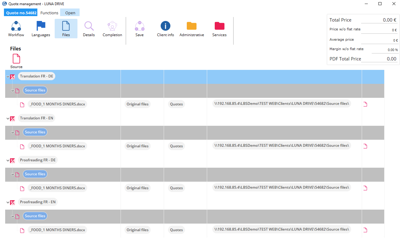Viewport: 400px width, 240px height.
Task: Switch to the Open tab
Action: tap(70, 13)
